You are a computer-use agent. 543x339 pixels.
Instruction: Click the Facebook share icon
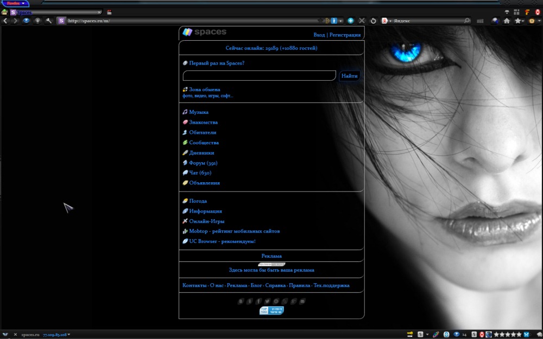(259, 301)
